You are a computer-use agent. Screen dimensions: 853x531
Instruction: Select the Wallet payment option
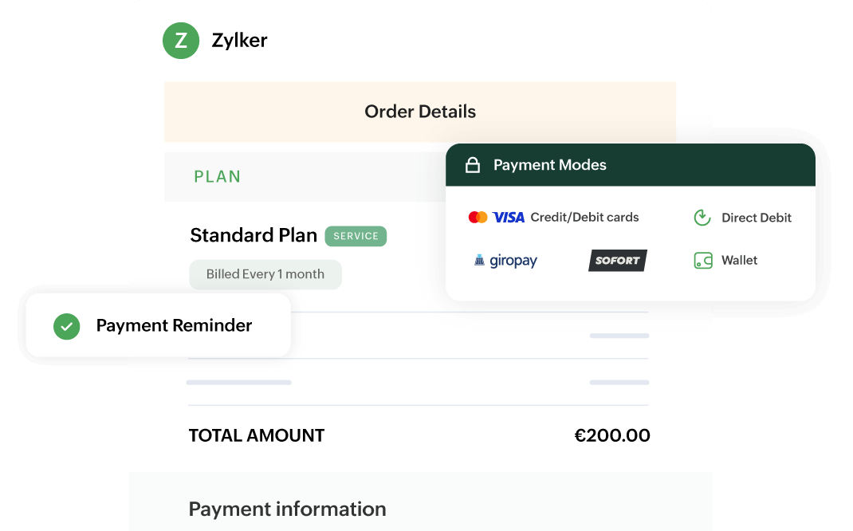pyautogui.click(x=739, y=260)
